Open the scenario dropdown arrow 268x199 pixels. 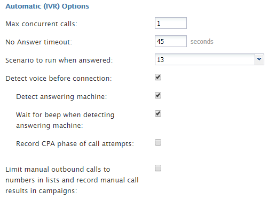tap(259, 59)
